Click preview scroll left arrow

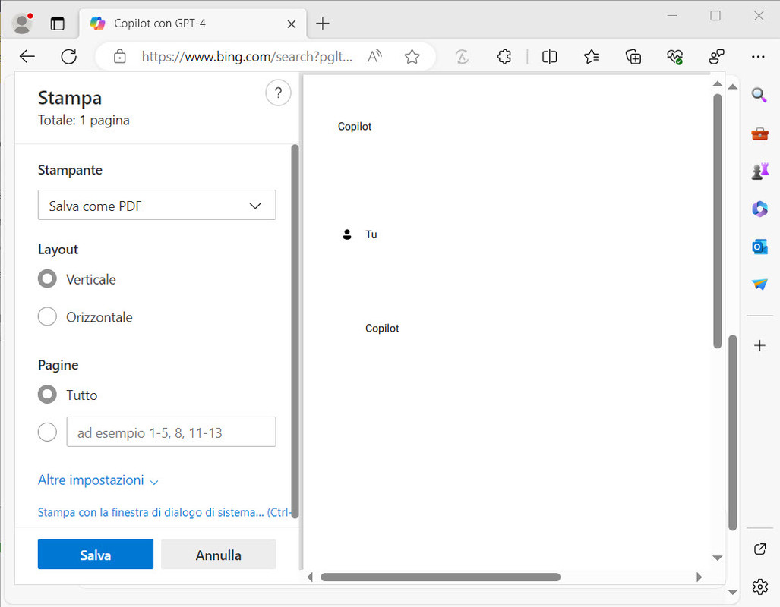pos(311,577)
